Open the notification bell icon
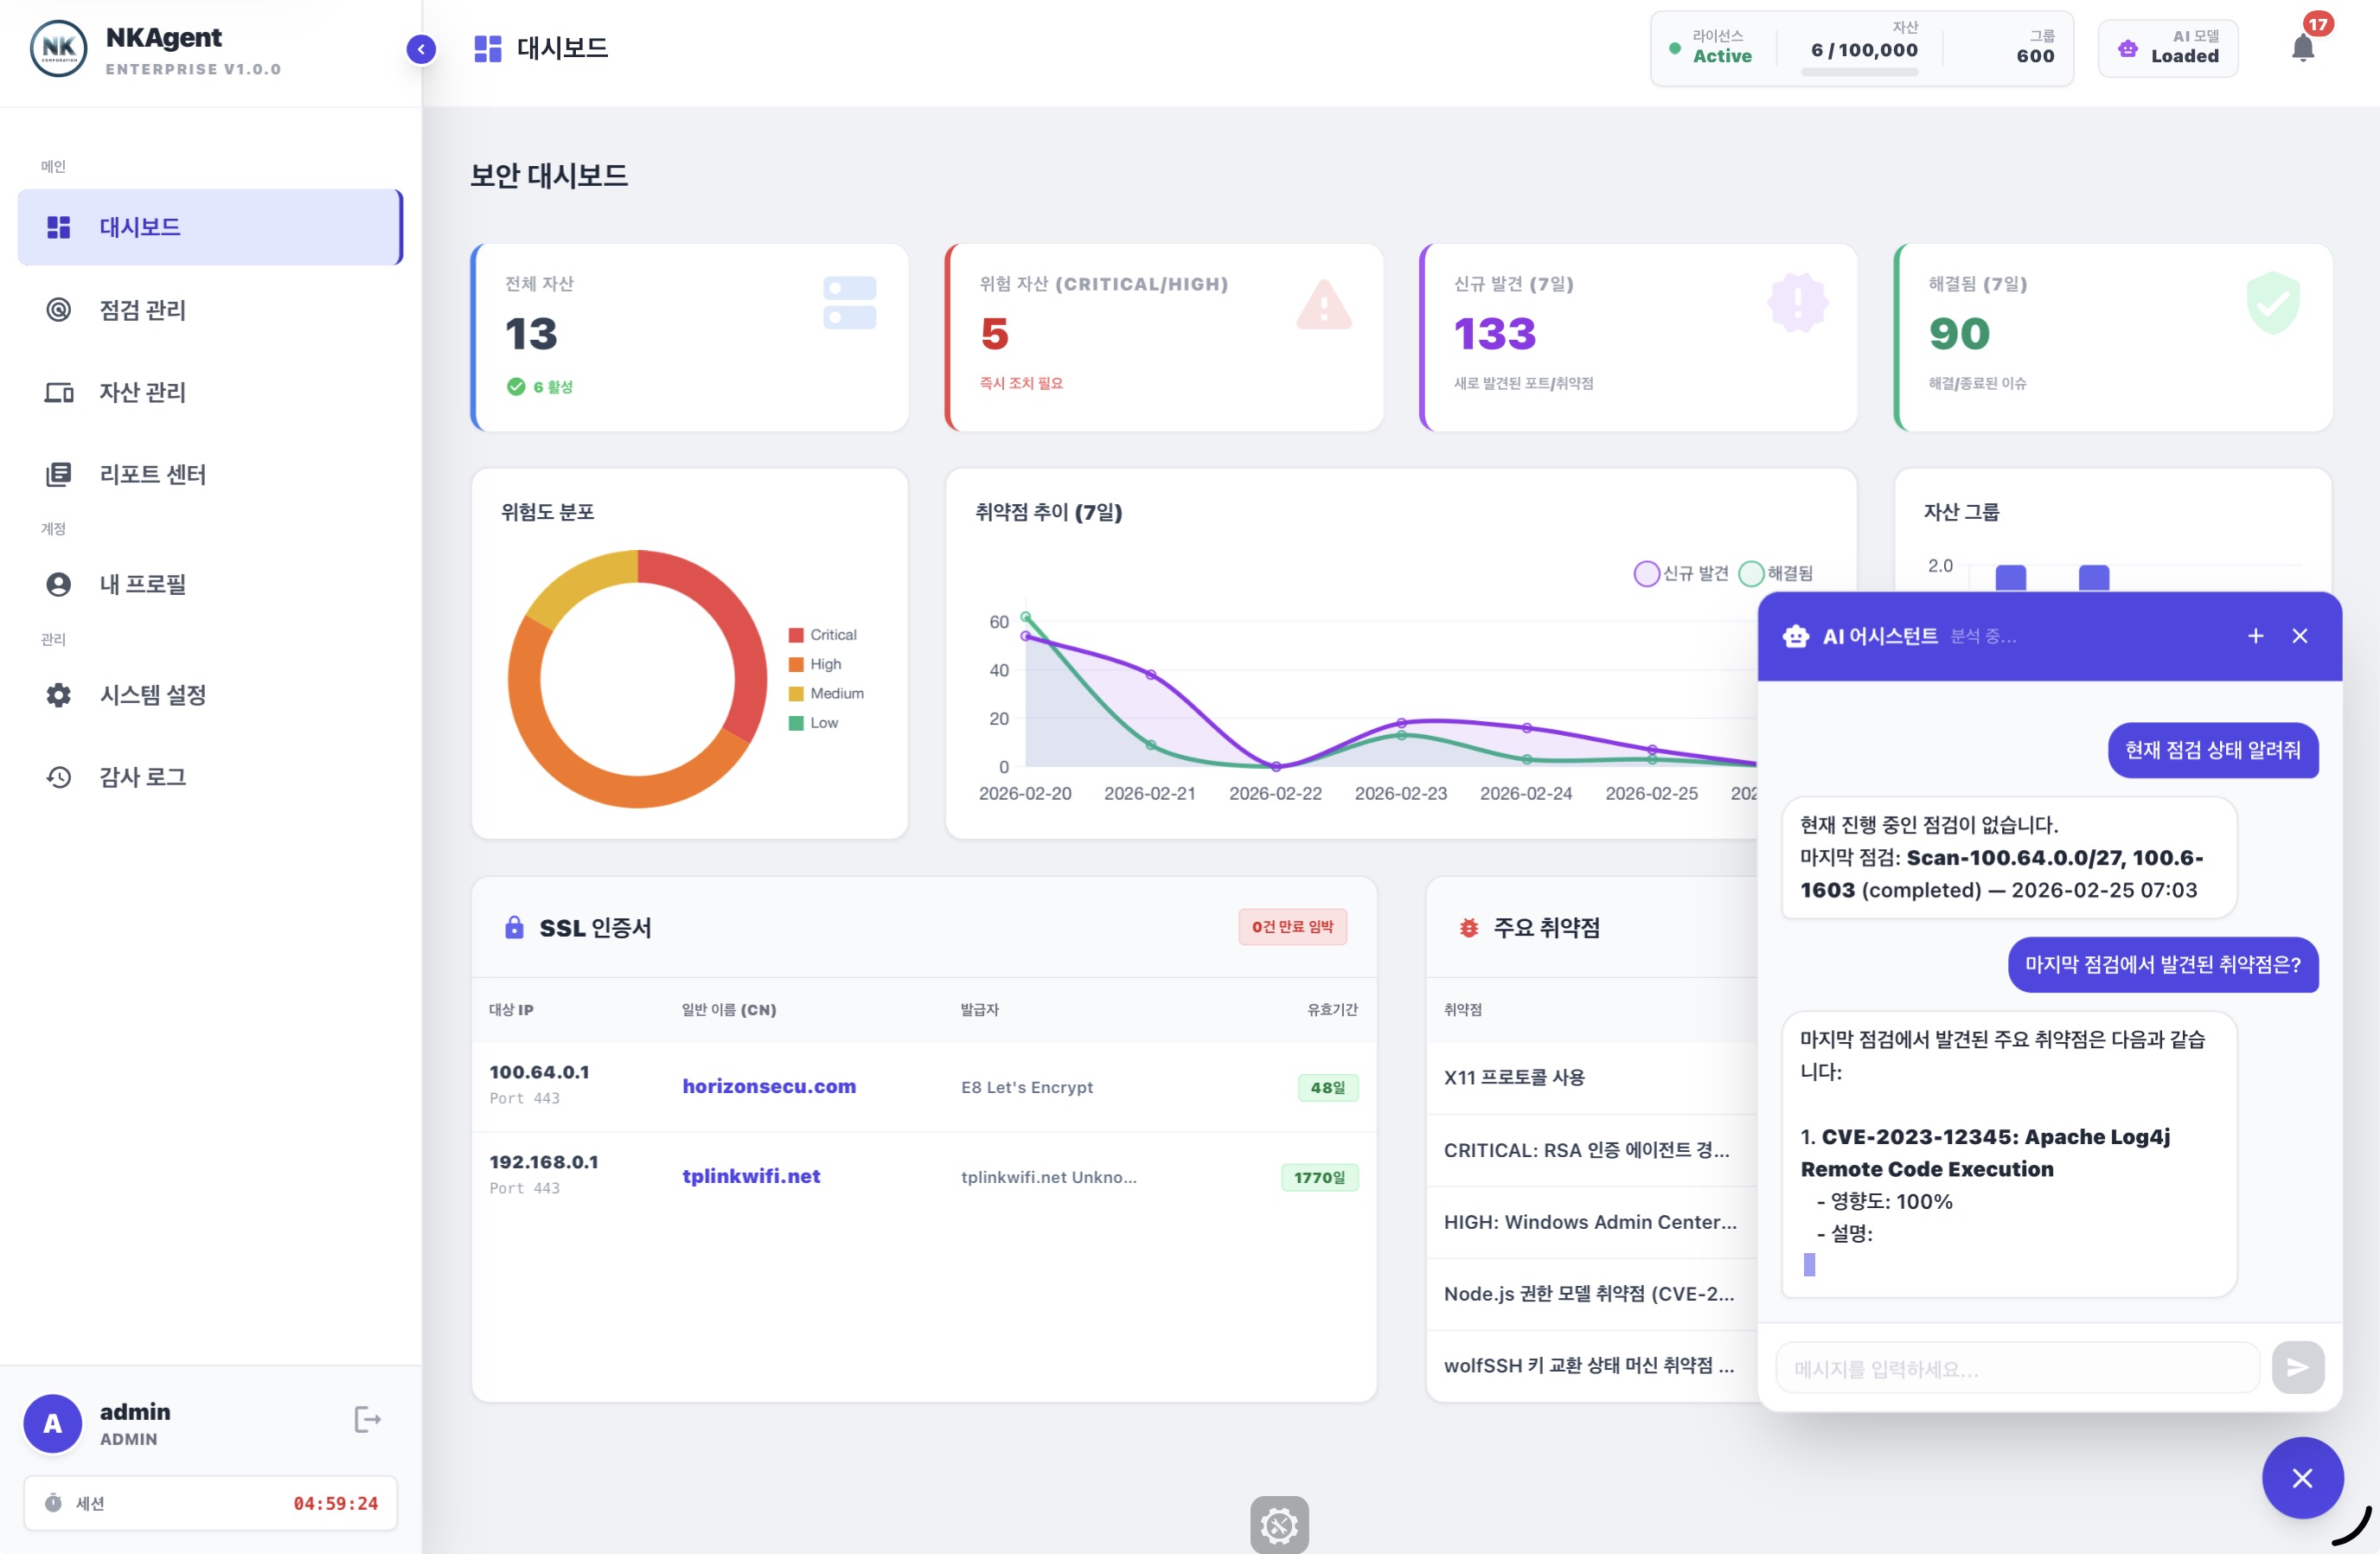This screenshot has width=2380, height=1554. pyautogui.click(x=2302, y=48)
